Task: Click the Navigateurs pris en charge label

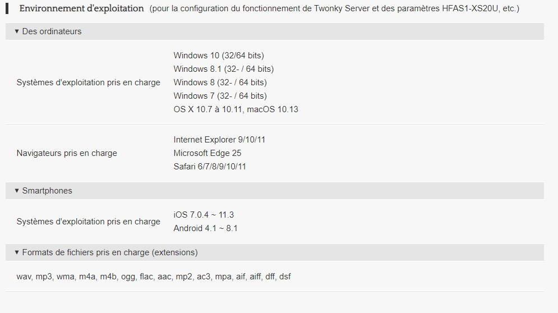Action: coord(67,153)
